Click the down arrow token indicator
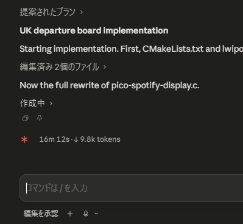The height and width of the screenshot is (224, 243). click(x=76, y=139)
